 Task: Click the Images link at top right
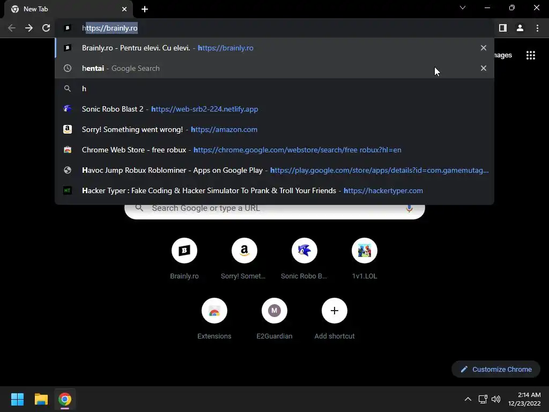point(503,55)
